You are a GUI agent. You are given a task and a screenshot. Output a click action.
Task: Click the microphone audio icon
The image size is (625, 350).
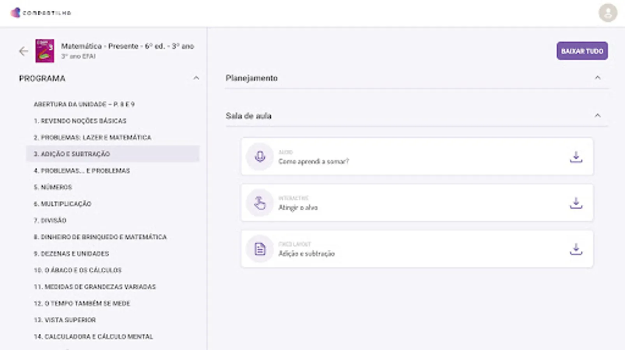[x=259, y=157]
